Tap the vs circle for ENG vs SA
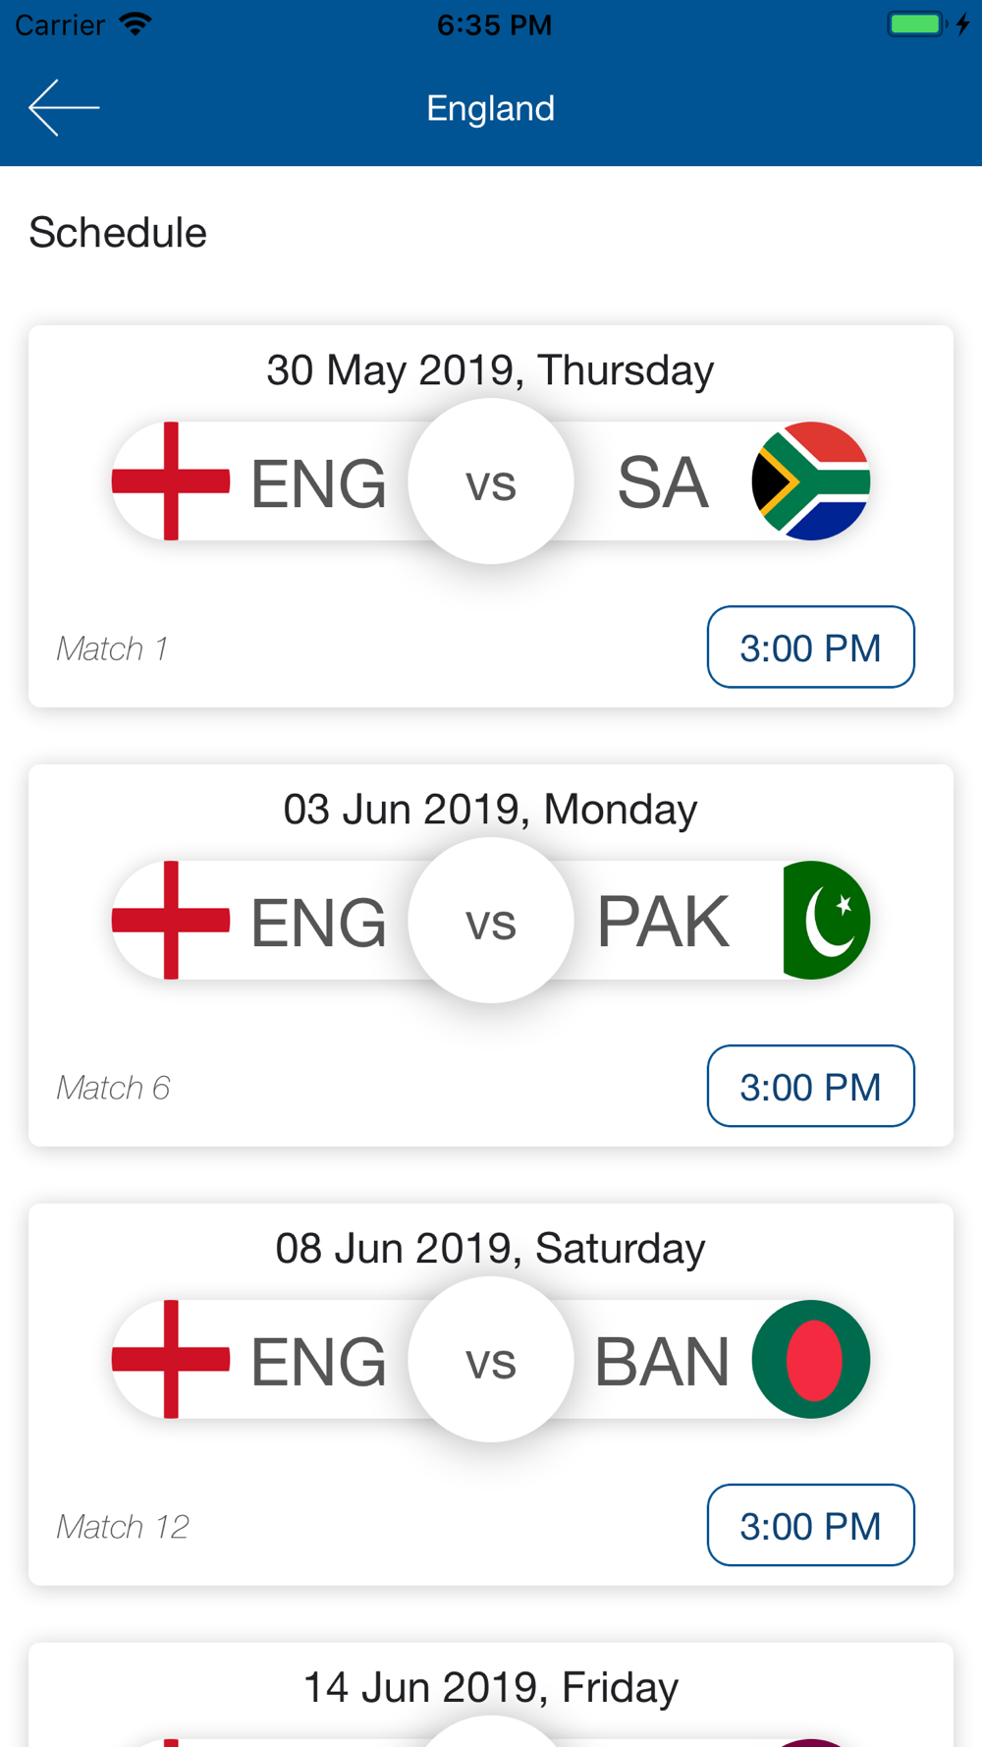The image size is (982, 1747). tap(491, 481)
